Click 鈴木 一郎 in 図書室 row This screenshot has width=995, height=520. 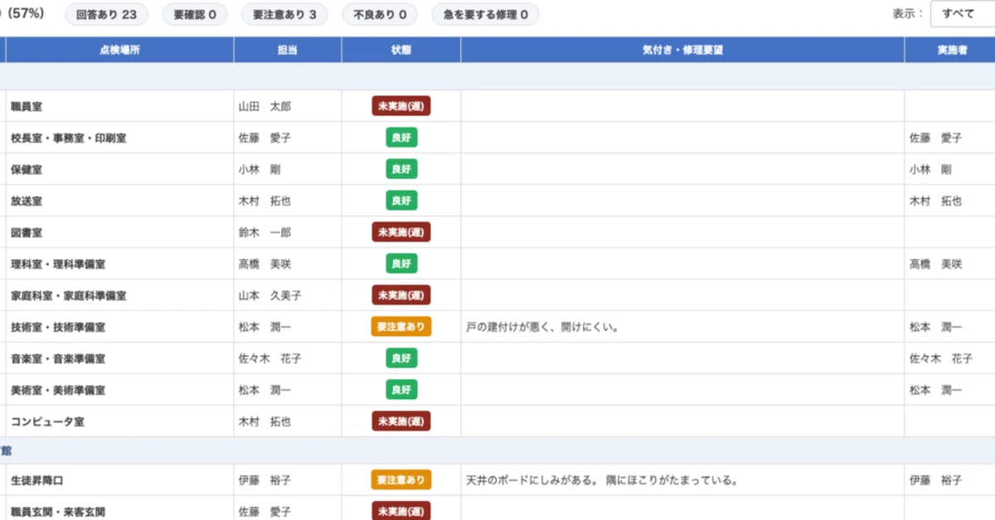pyautogui.click(x=265, y=233)
